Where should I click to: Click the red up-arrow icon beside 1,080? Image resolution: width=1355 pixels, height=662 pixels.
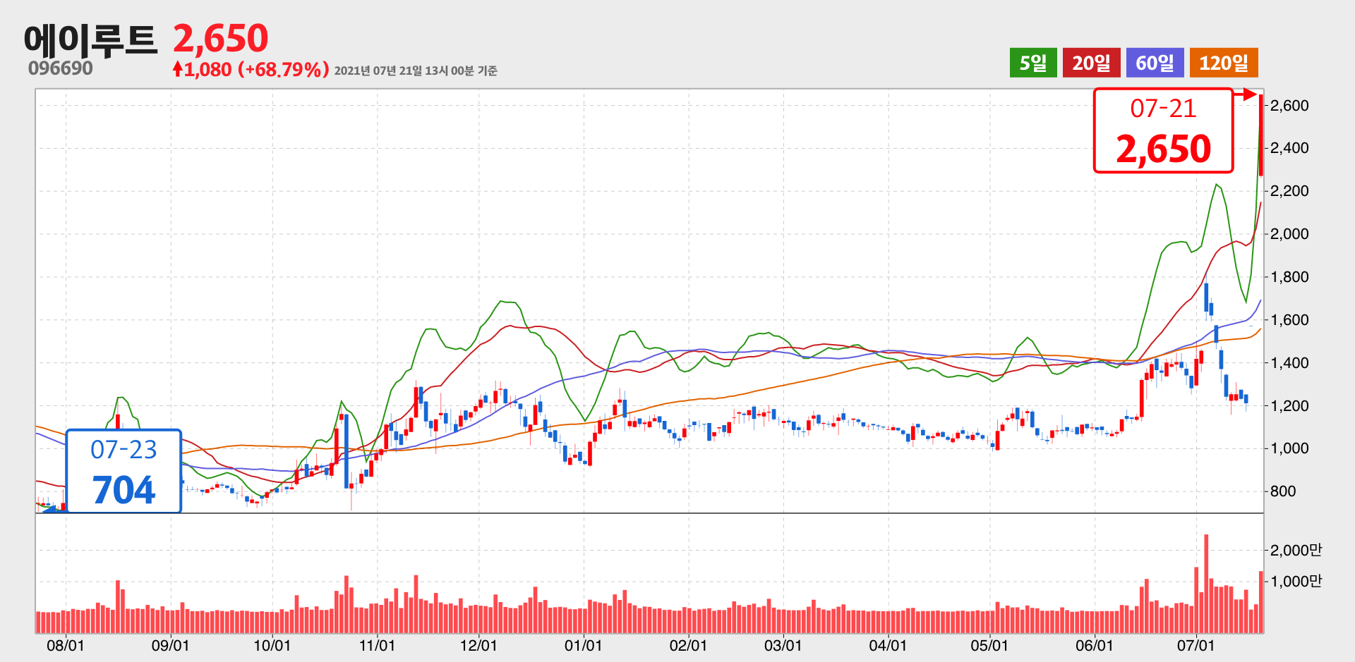pyautogui.click(x=178, y=69)
